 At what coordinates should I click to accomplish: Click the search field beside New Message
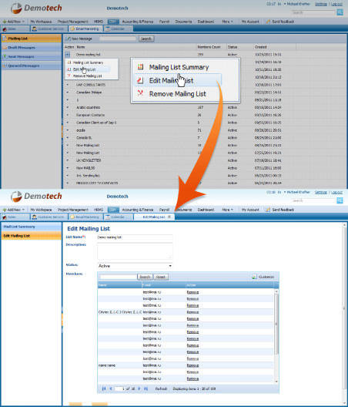(118, 39)
